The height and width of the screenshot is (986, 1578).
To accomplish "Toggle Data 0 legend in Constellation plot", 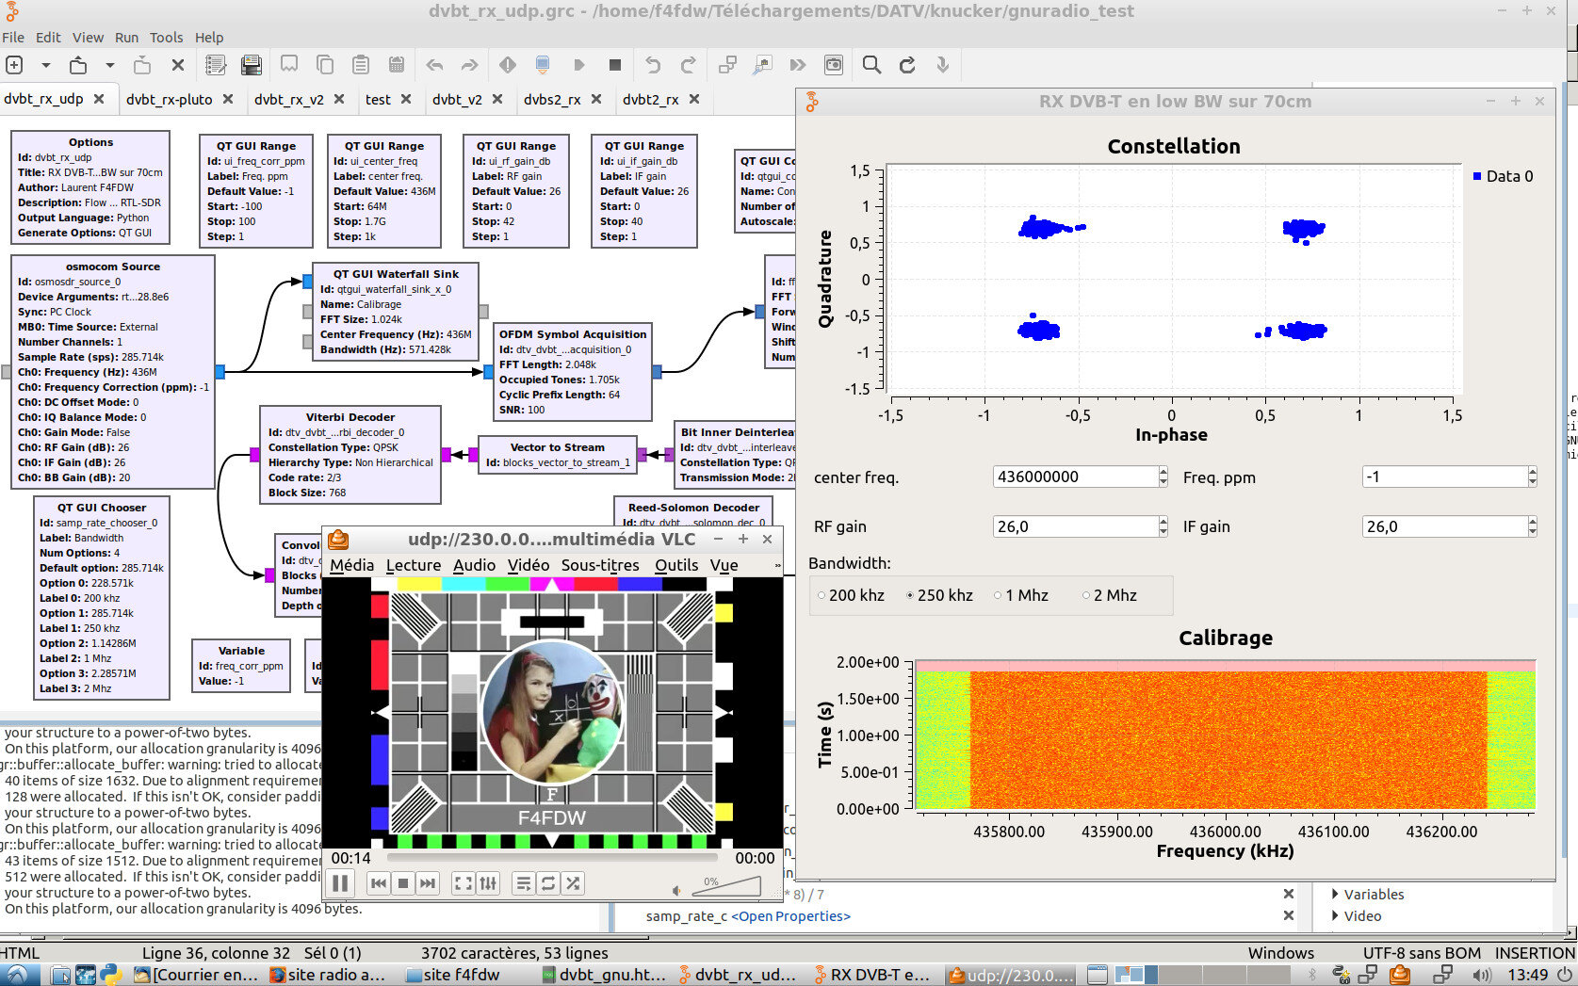I will coord(1503,176).
